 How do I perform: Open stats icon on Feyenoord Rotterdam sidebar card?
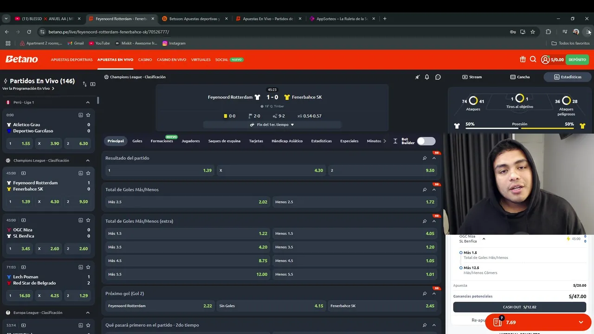[x=80, y=173]
